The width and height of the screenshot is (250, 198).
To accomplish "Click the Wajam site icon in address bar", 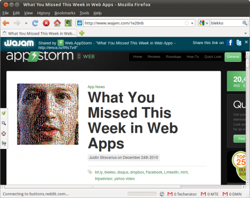I will [x=80, y=23].
